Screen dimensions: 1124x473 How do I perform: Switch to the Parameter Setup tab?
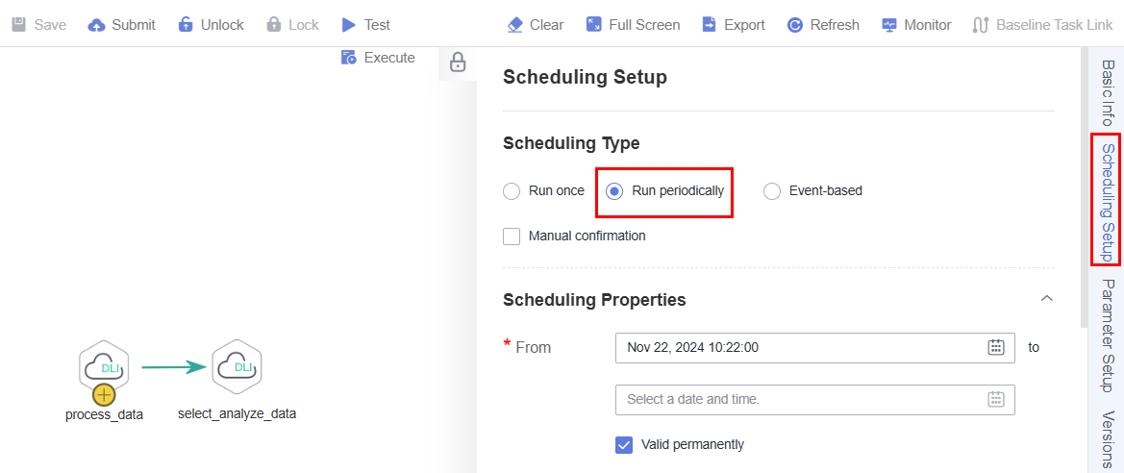pos(1109,336)
